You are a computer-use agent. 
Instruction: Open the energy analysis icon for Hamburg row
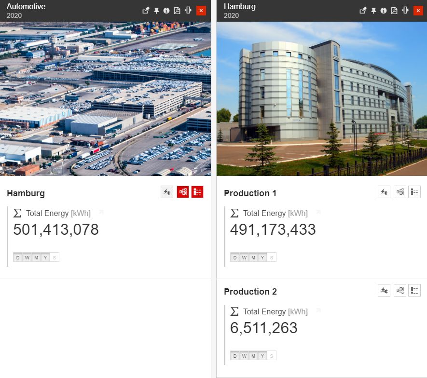(x=167, y=192)
